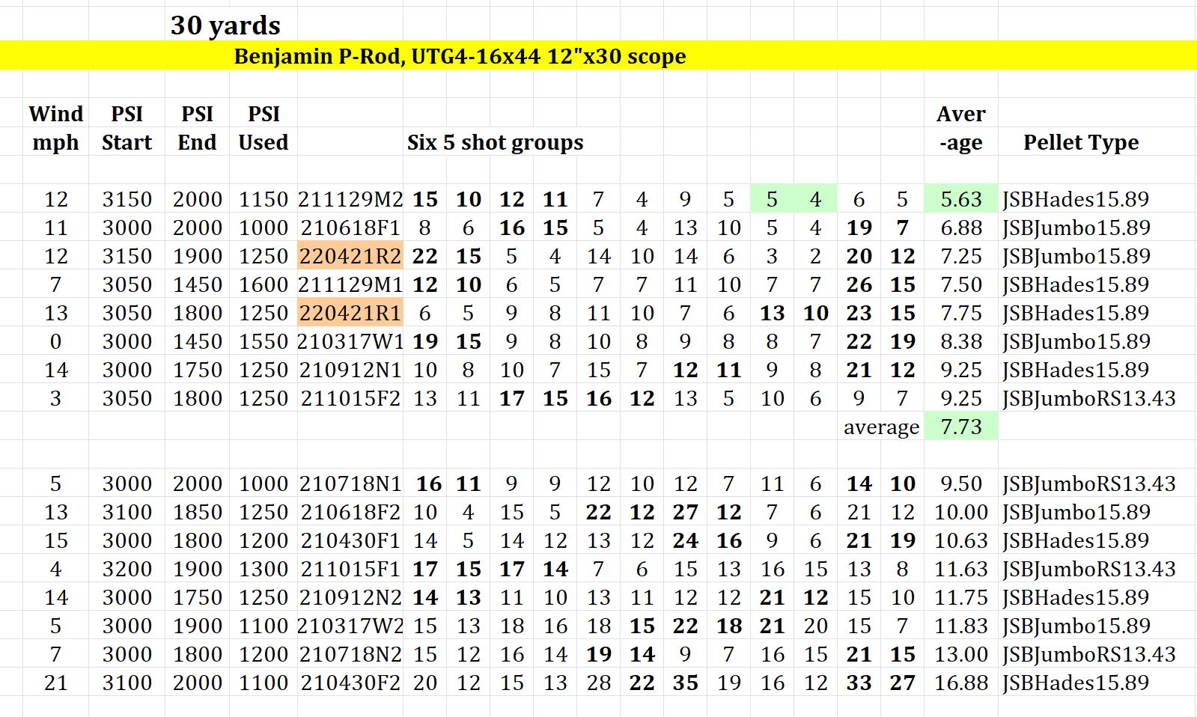1197x717 pixels.
Task: Click the 'Pellet Type' column header
Action: coord(1081,142)
